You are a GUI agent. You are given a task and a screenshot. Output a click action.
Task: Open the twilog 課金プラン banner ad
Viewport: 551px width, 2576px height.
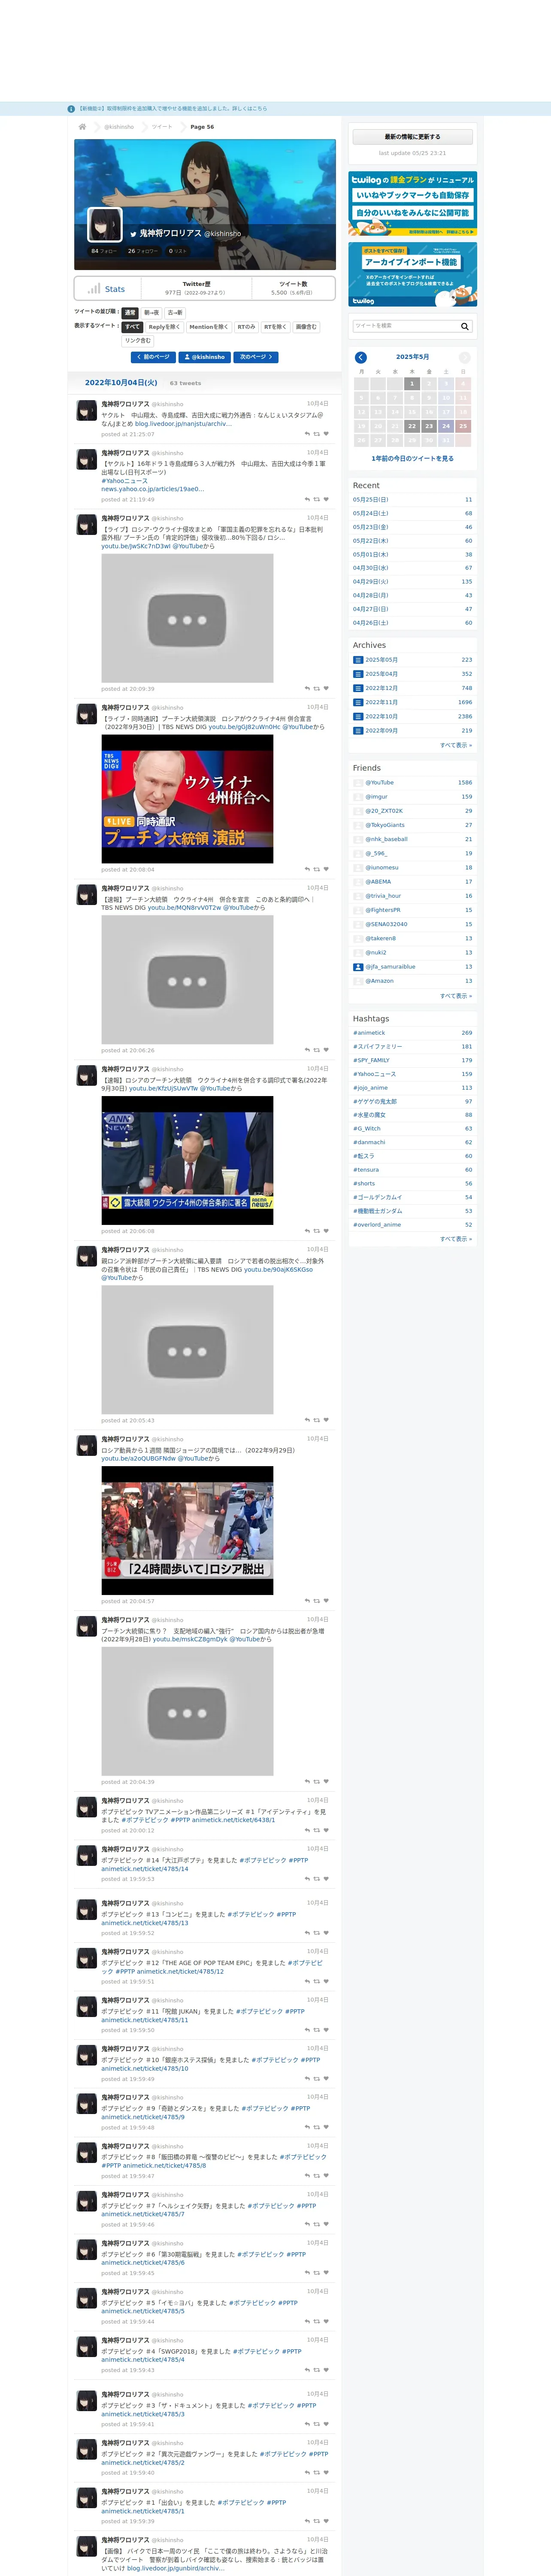pyautogui.click(x=412, y=204)
